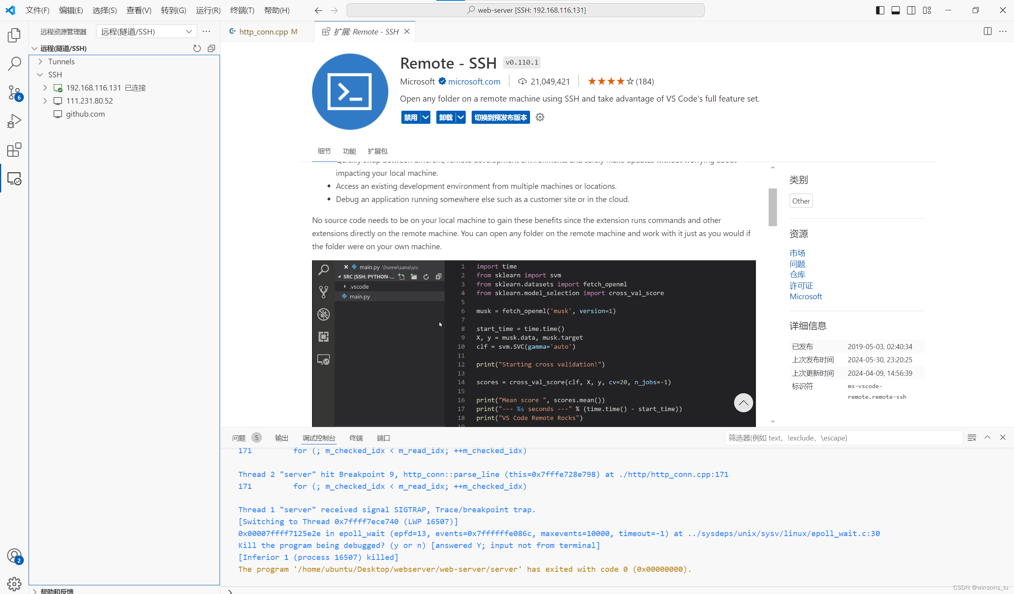Open the Manage gear at bottom left
This screenshot has width=1014, height=594.
14,584
